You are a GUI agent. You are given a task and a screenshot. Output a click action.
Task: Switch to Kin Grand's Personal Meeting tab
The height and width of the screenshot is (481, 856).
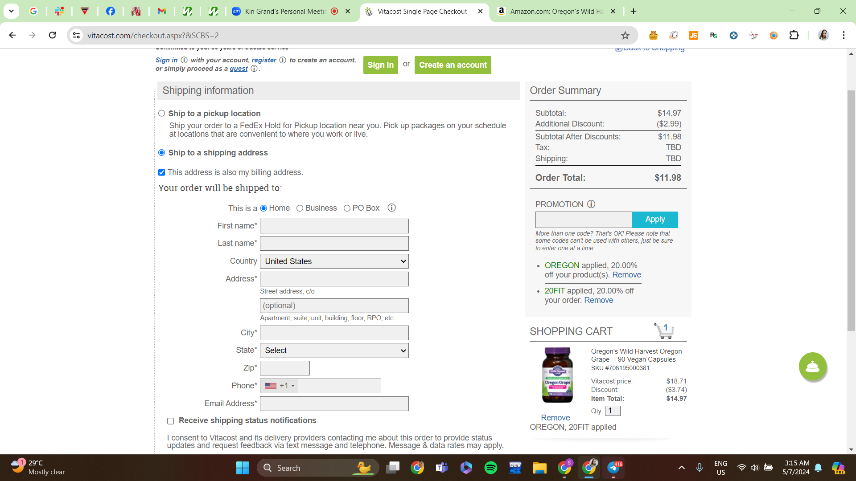(285, 11)
